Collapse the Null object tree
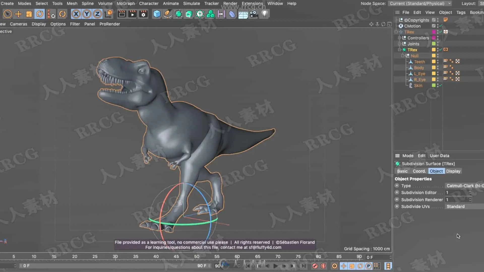 403,56
